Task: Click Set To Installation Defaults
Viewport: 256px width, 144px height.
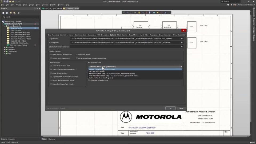Action: coord(56,108)
